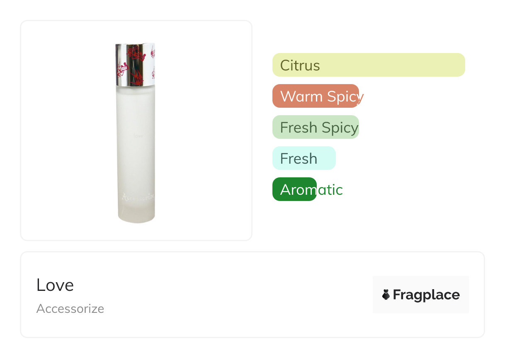Click the Fragplace perfume bottle logo icon
Viewport: 505px width, 358px height.
386,295
